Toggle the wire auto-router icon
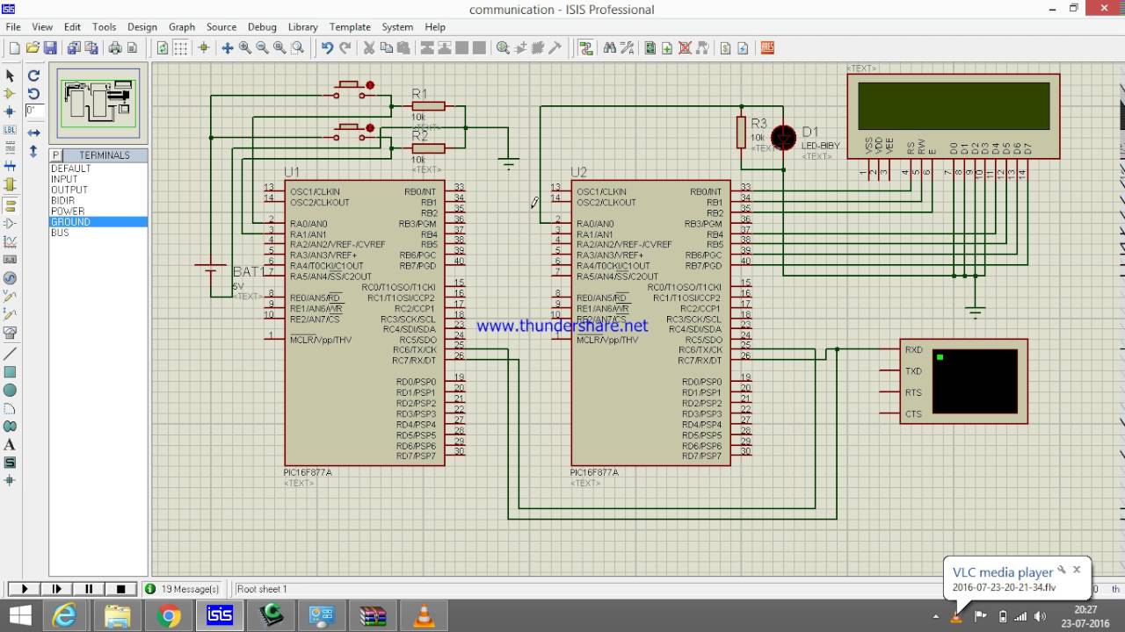This screenshot has width=1125, height=632. pos(586,48)
